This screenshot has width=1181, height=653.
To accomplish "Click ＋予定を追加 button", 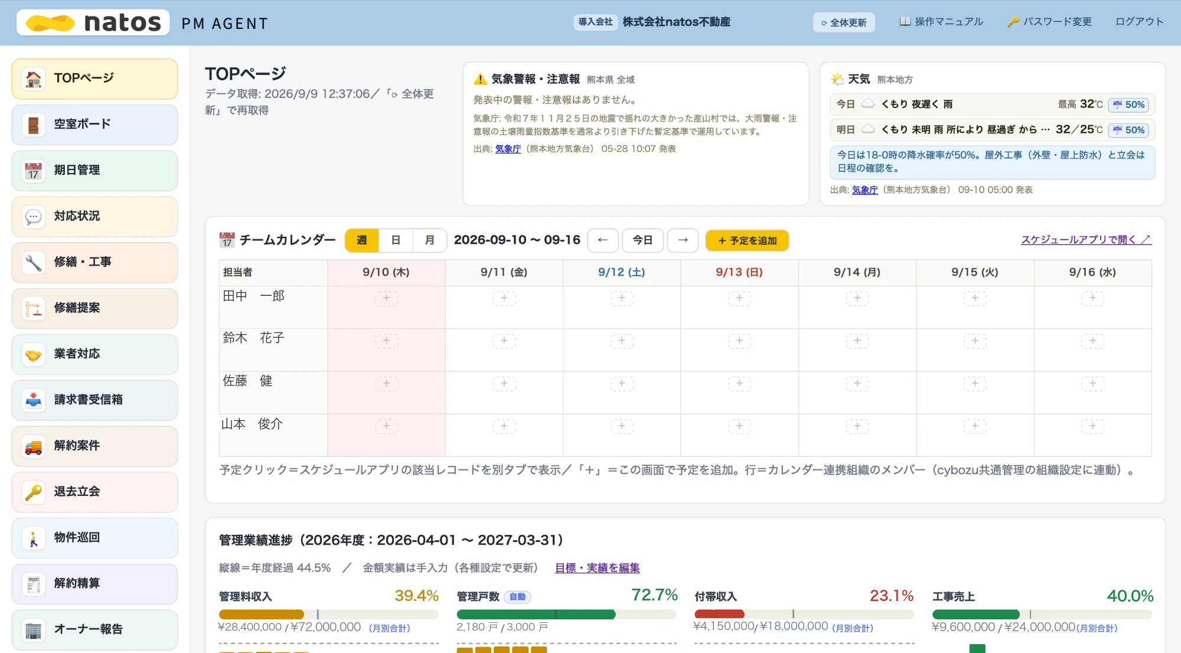I will pos(747,240).
